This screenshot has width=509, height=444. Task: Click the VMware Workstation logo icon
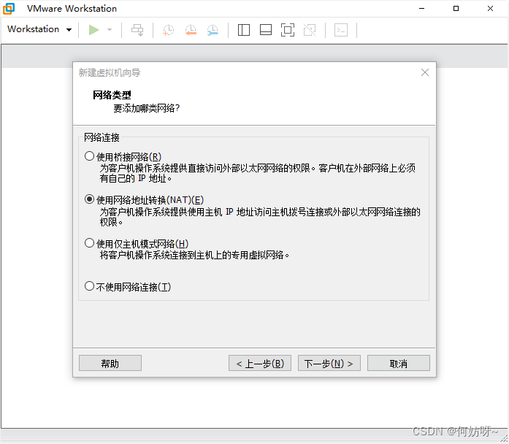(9, 9)
